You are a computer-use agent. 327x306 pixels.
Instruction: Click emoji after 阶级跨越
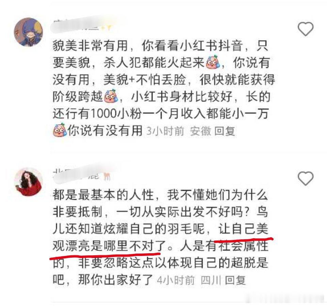(111, 97)
